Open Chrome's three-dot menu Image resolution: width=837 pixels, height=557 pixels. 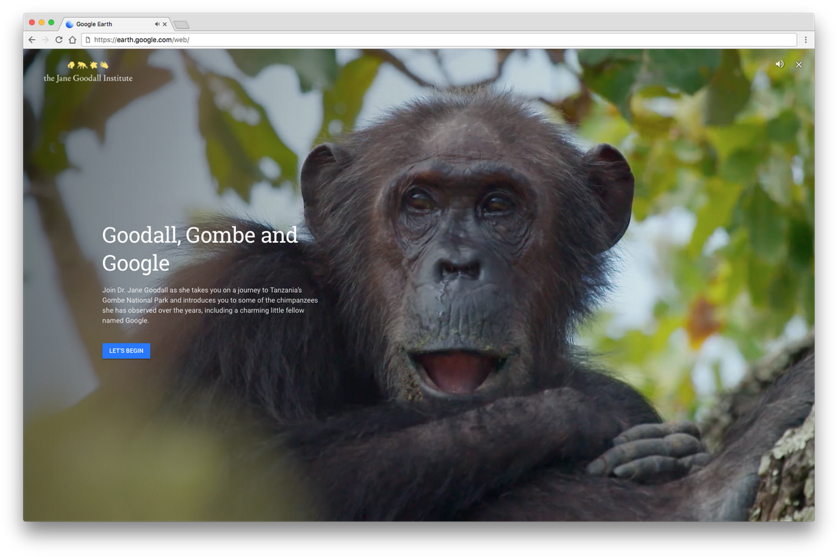tap(805, 39)
